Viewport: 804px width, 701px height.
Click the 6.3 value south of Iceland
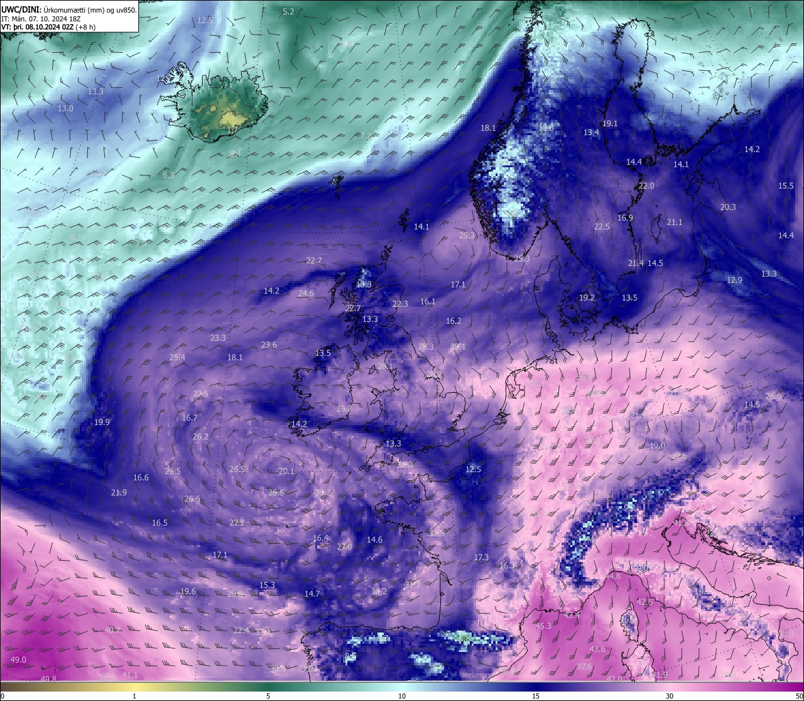click(x=168, y=175)
